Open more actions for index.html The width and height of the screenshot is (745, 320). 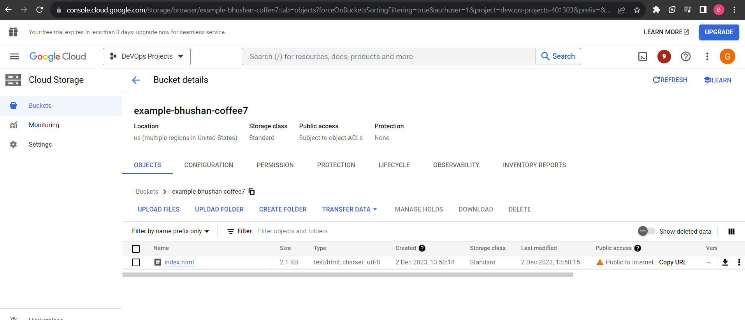coord(739,262)
